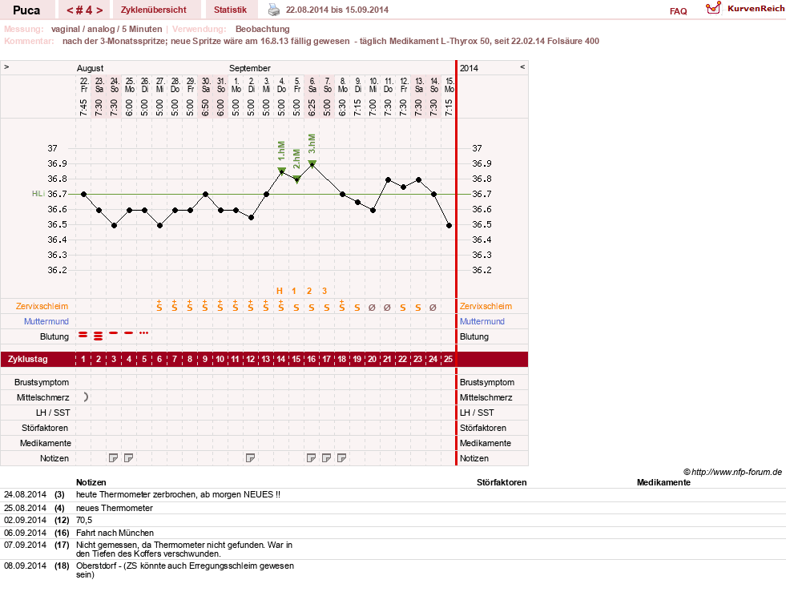Click the date range 22.08.2014 bis 15.09.2014
This screenshot has width=786, height=616.
coord(337,10)
